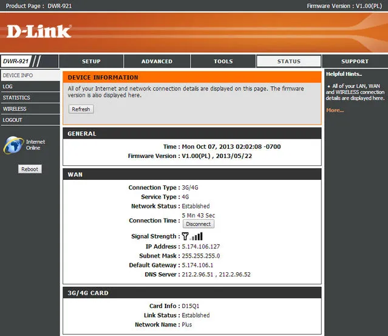The width and height of the screenshot is (388, 336).
Task: Open WIRELESS status from sidebar
Action: pos(15,109)
